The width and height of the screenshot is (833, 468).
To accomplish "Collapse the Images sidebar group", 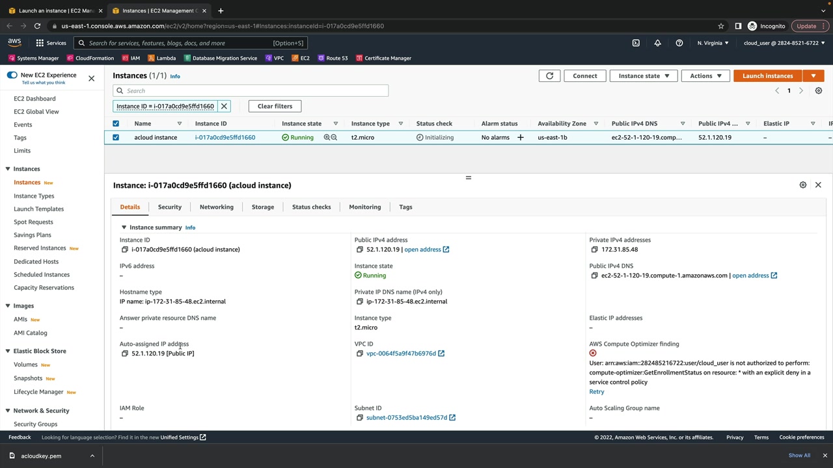I will click(x=8, y=305).
